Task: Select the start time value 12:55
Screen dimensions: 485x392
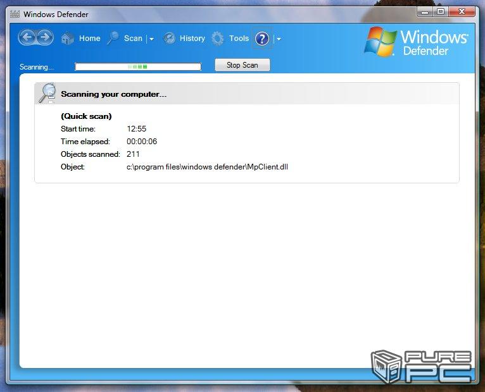Action: pos(136,129)
